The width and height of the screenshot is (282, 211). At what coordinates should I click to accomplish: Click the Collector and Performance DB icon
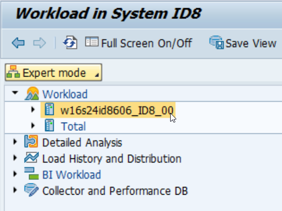[x=32, y=190]
